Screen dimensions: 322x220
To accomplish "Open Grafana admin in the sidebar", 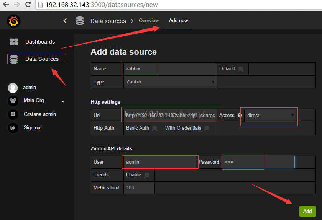I will [x=40, y=114].
